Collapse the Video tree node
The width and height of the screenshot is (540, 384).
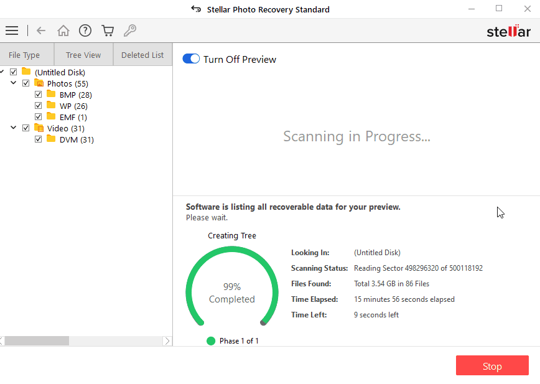point(14,128)
